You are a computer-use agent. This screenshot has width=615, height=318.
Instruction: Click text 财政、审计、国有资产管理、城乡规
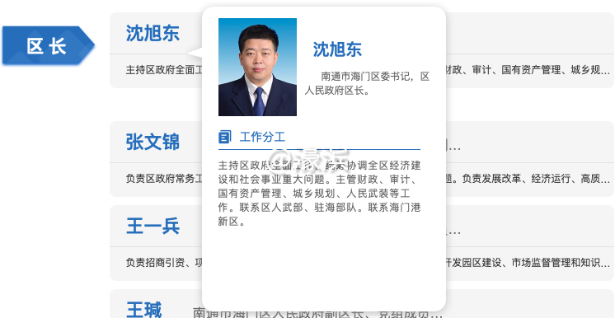(x=528, y=71)
